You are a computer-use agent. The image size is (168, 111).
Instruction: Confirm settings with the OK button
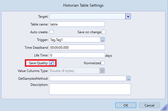click(126, 105)
